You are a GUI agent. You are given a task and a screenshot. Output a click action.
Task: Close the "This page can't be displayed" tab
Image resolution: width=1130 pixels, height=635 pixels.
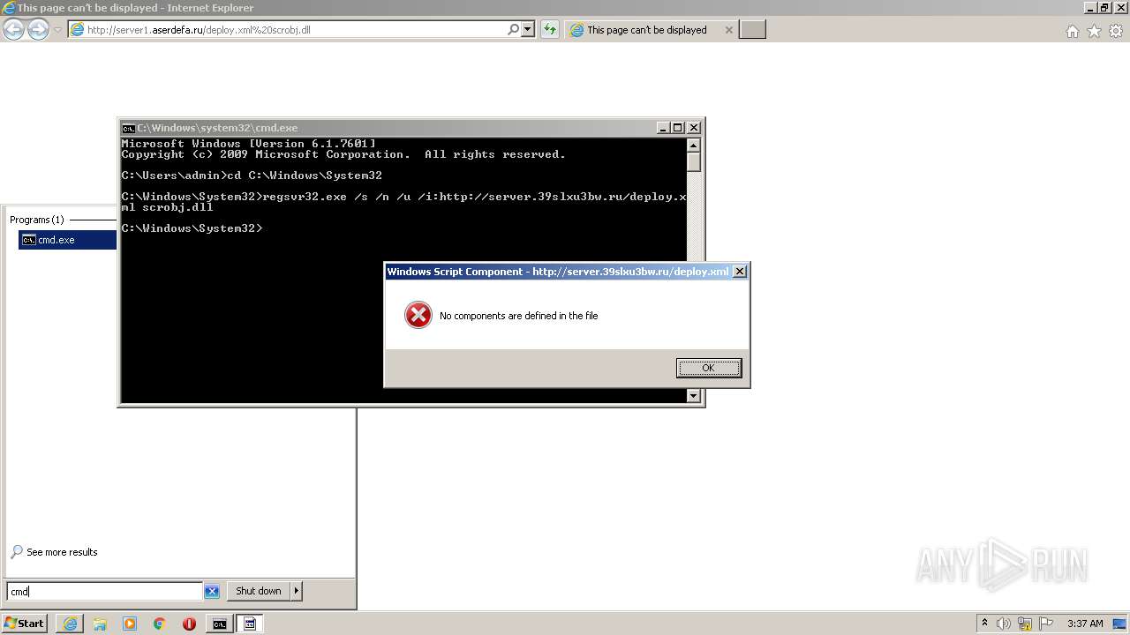click(x=728, y=30)
